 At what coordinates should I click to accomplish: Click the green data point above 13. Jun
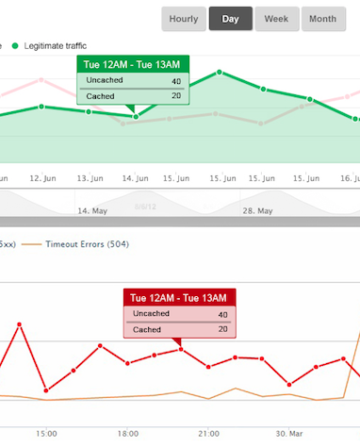89,111
